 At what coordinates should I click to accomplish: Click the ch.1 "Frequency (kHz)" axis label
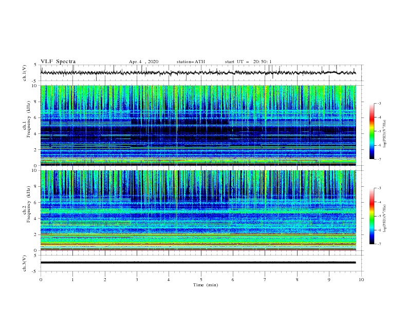click(29, 118)
